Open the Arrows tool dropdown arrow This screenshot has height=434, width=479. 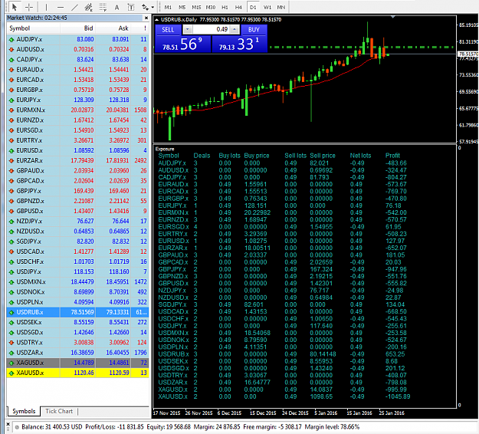point(153,7)
